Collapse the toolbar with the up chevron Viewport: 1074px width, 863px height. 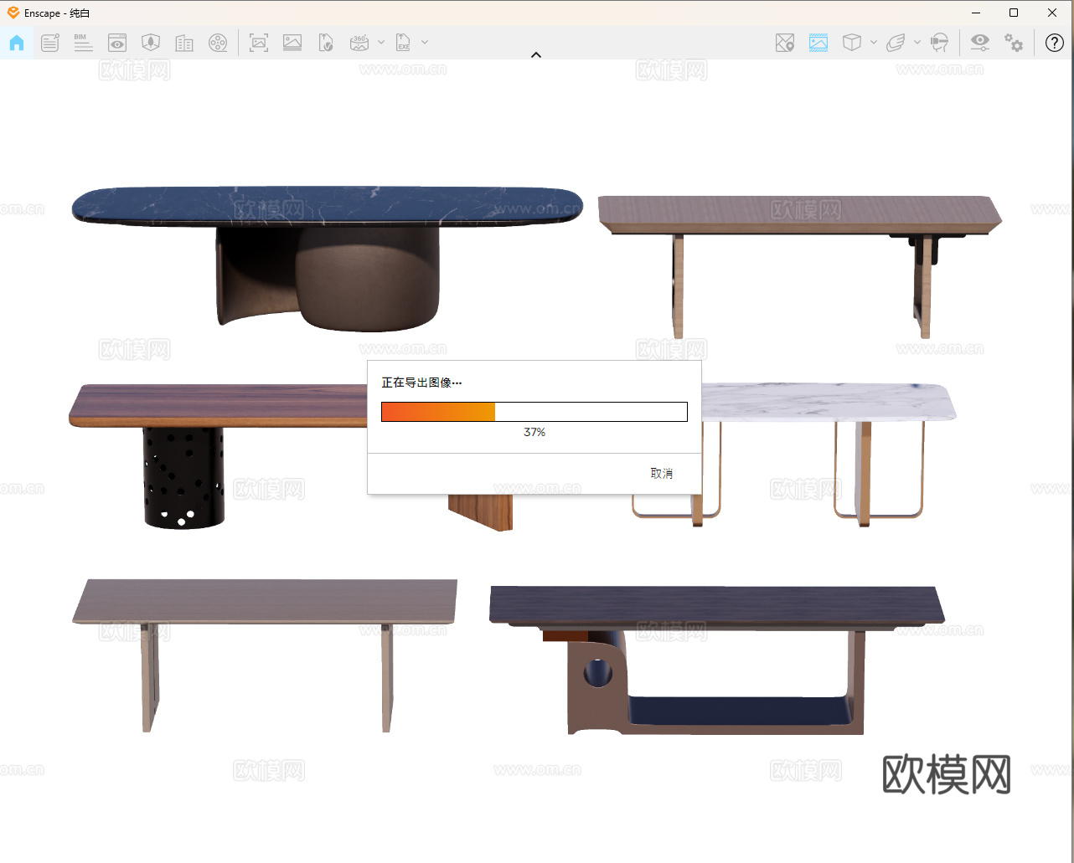pyautogui.click(x=536, y=55)
